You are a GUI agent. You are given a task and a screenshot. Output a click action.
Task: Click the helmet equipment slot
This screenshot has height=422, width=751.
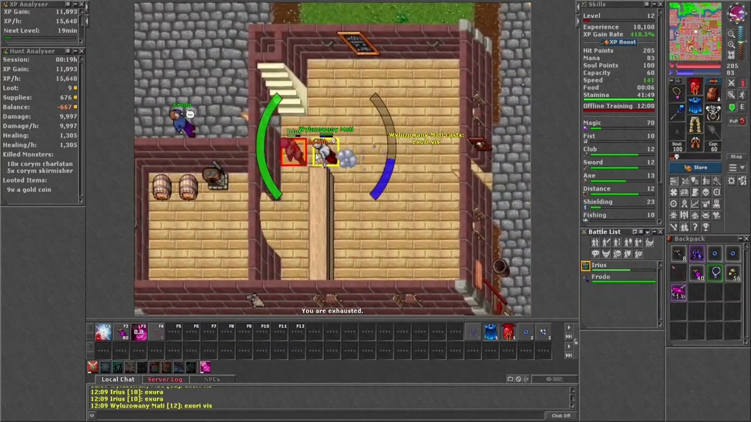tap(696, 86)
